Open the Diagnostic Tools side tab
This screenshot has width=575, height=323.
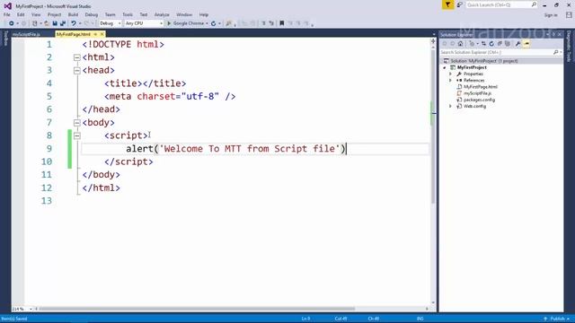pos(569,46)
